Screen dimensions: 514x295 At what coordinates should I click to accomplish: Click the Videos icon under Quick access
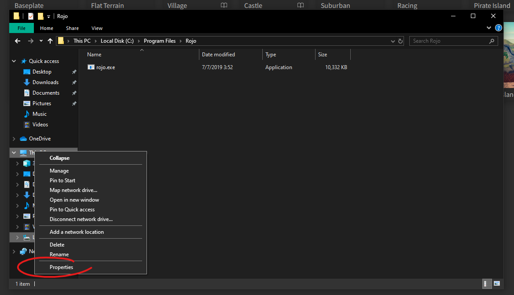coord(27,125)
